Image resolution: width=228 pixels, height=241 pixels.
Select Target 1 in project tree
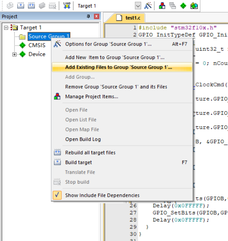(31, 27)
